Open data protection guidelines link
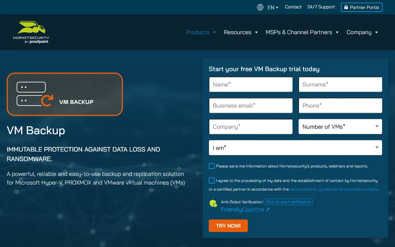 [334, 189]
